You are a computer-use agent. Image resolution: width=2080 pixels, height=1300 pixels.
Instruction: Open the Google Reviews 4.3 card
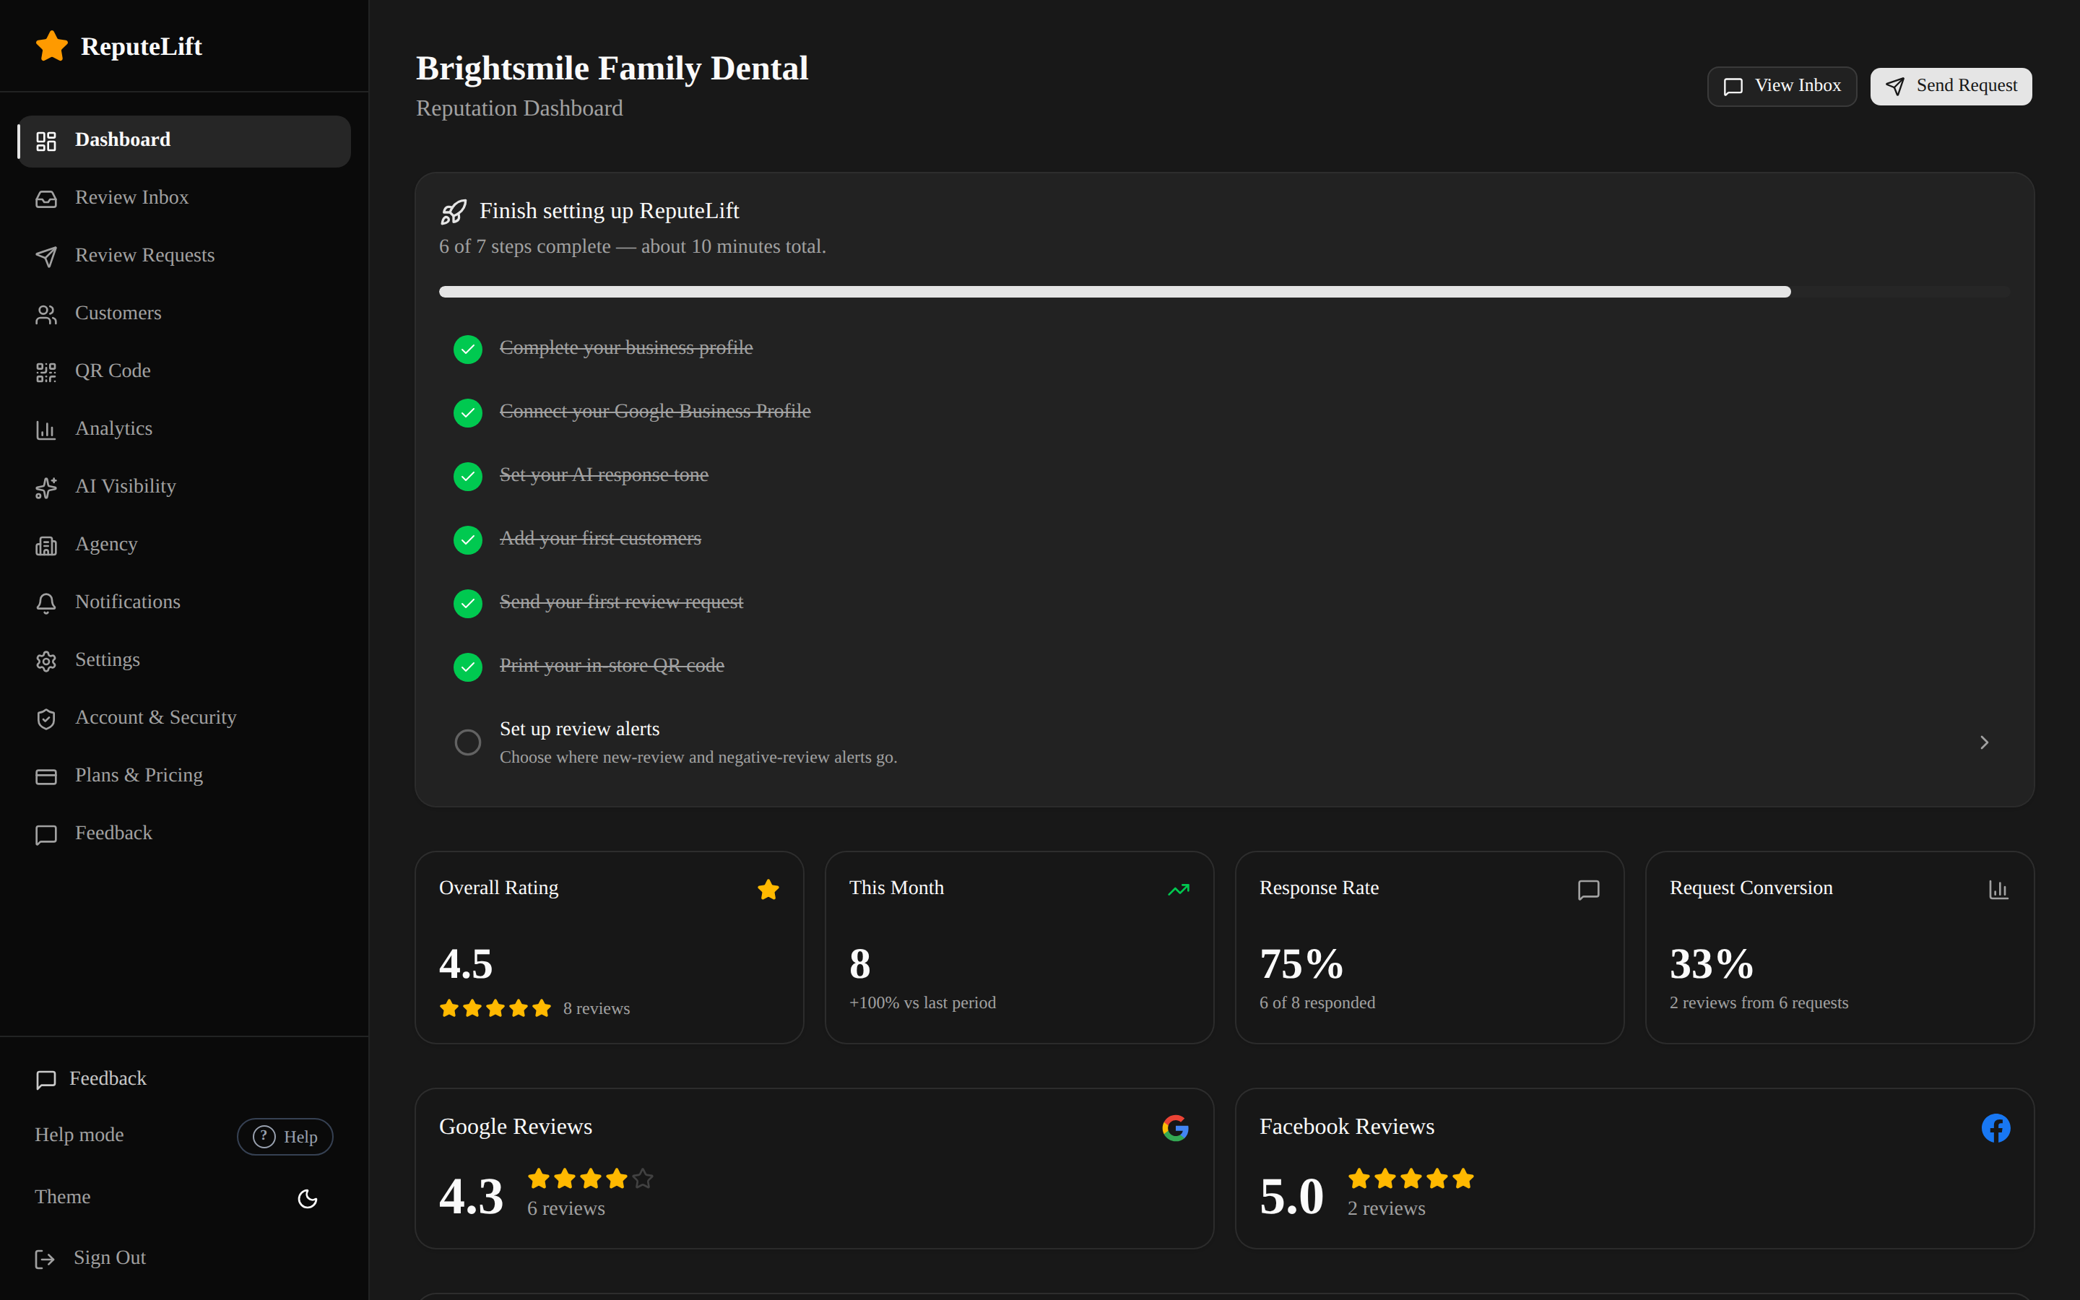(x=814, y=1169)
